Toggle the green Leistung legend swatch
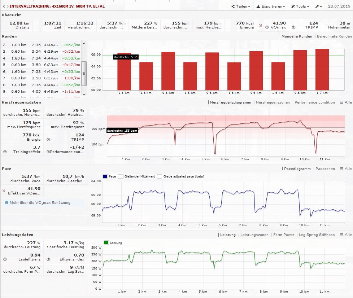 click(x=106, y=243)
